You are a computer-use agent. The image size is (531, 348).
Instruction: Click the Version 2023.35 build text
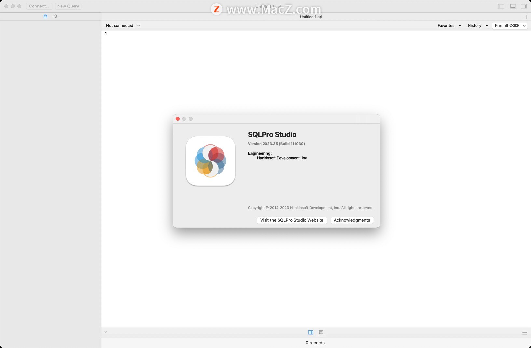(x=276, y=144)
